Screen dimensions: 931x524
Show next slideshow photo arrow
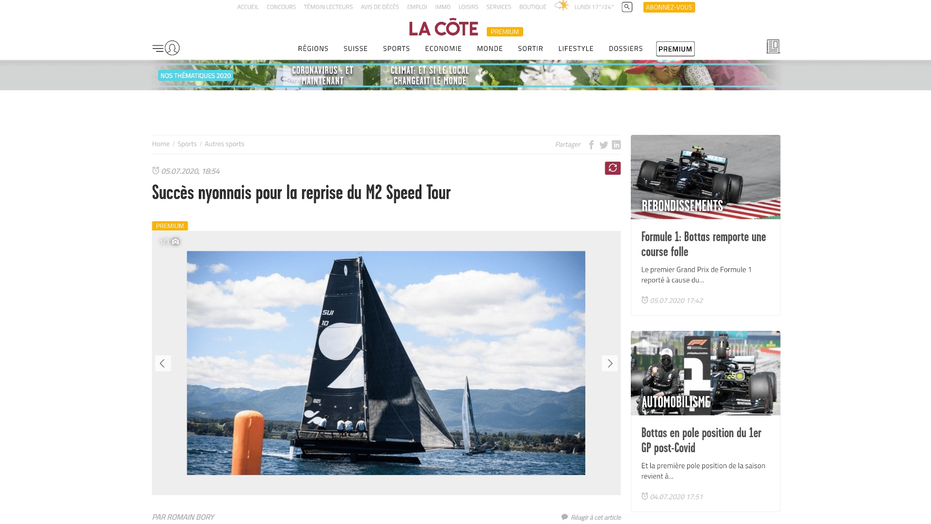pyautogui.click(x=610, y=363)
